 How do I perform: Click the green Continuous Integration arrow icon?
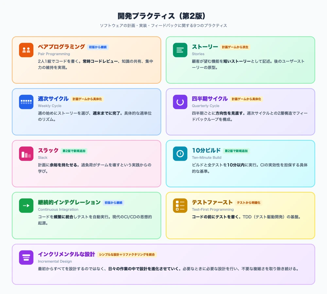26,206
